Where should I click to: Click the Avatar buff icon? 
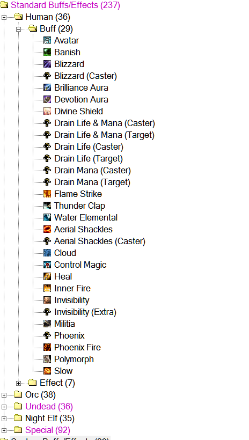click(x=47, y=40)
